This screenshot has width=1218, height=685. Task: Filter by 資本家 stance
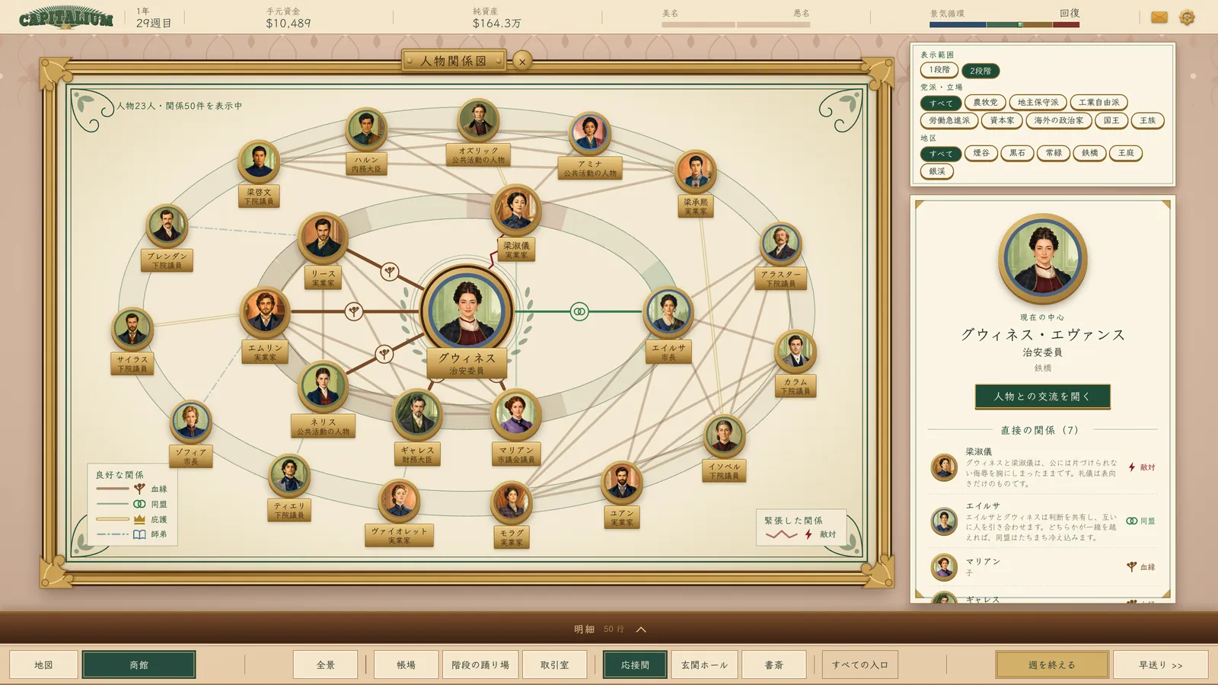[x=1002, y=121]
